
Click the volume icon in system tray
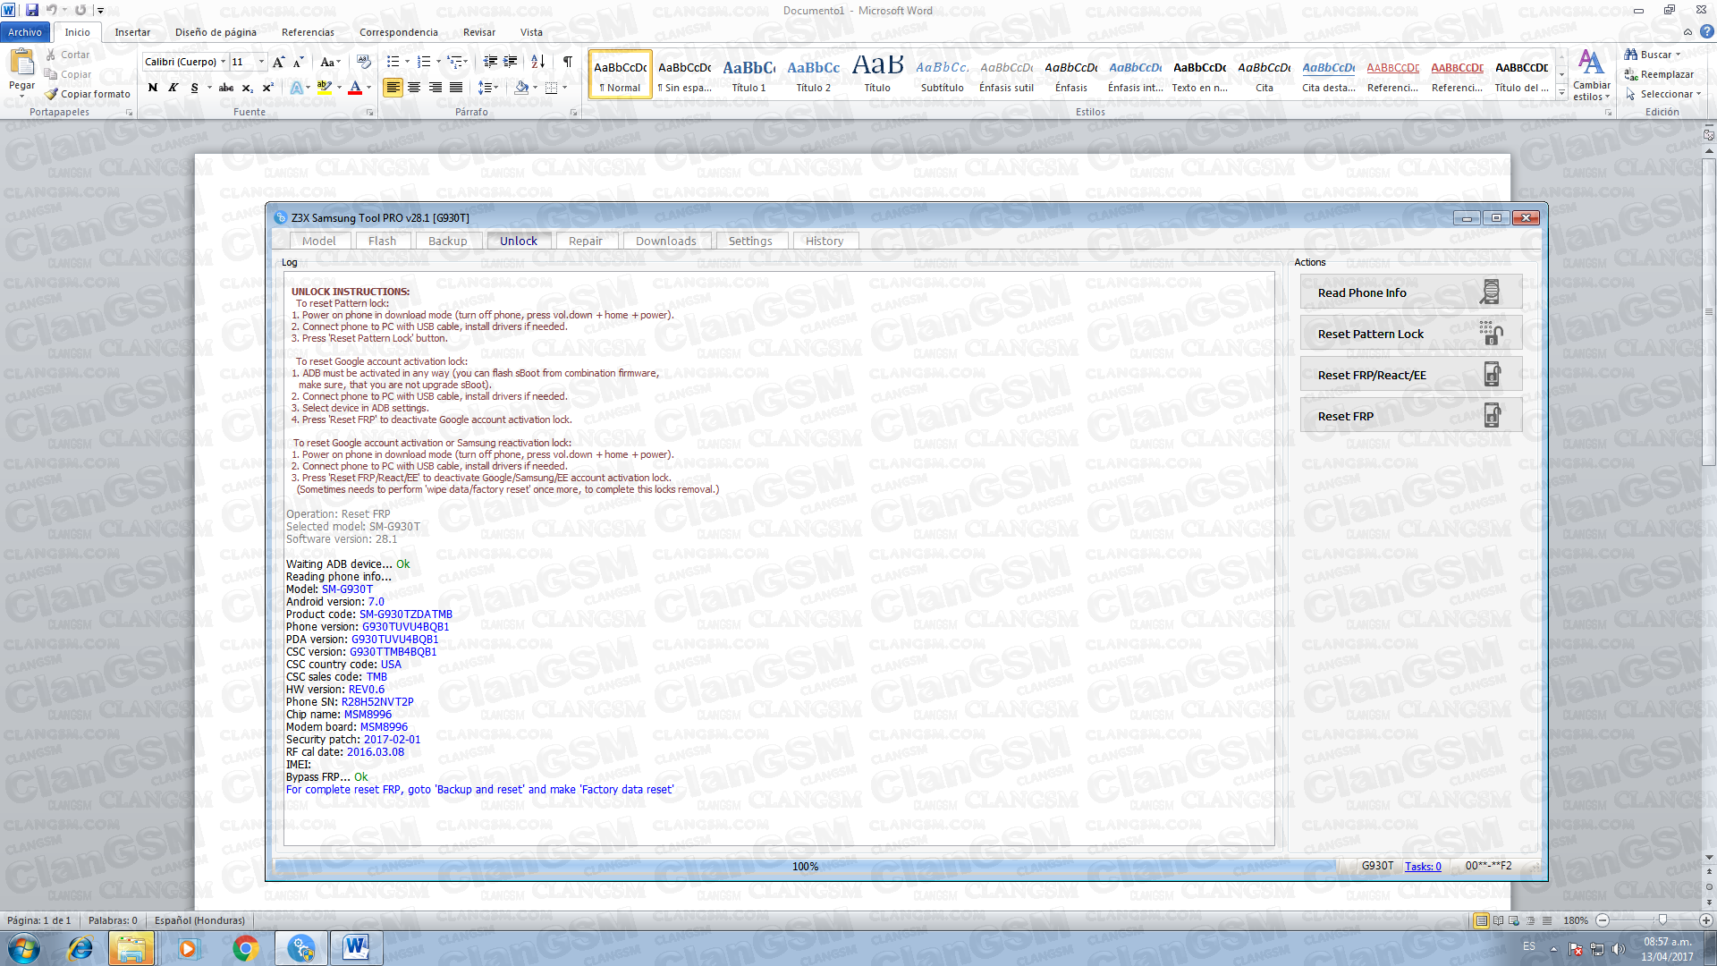click(1618, 948)
